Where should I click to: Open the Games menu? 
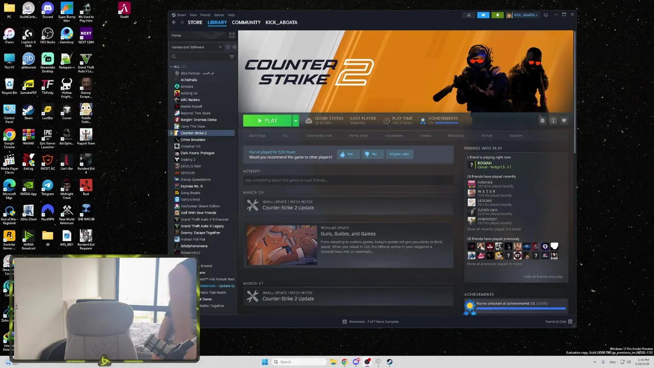(x=219, y=15)
